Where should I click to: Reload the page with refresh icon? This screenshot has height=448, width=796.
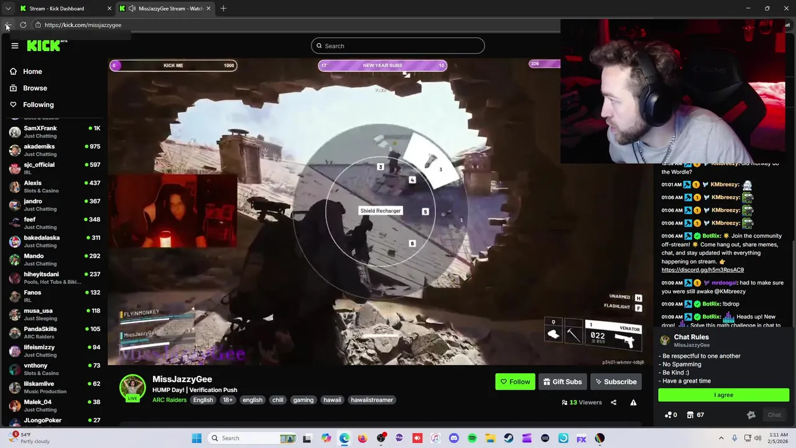tap(23, 25)
